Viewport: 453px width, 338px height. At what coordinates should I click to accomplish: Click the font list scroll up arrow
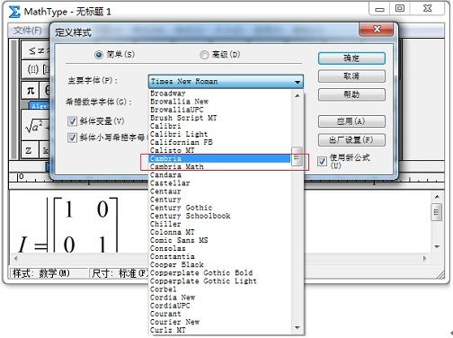click(298, 96)
